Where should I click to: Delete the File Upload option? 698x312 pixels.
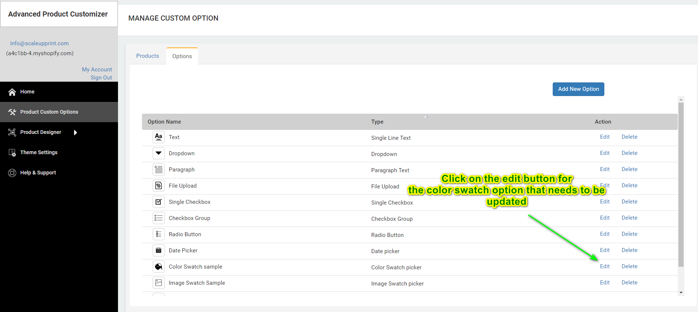point(629,185)
